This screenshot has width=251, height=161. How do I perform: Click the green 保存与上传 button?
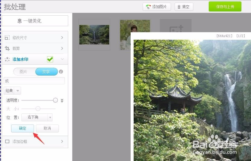[225, 7]
